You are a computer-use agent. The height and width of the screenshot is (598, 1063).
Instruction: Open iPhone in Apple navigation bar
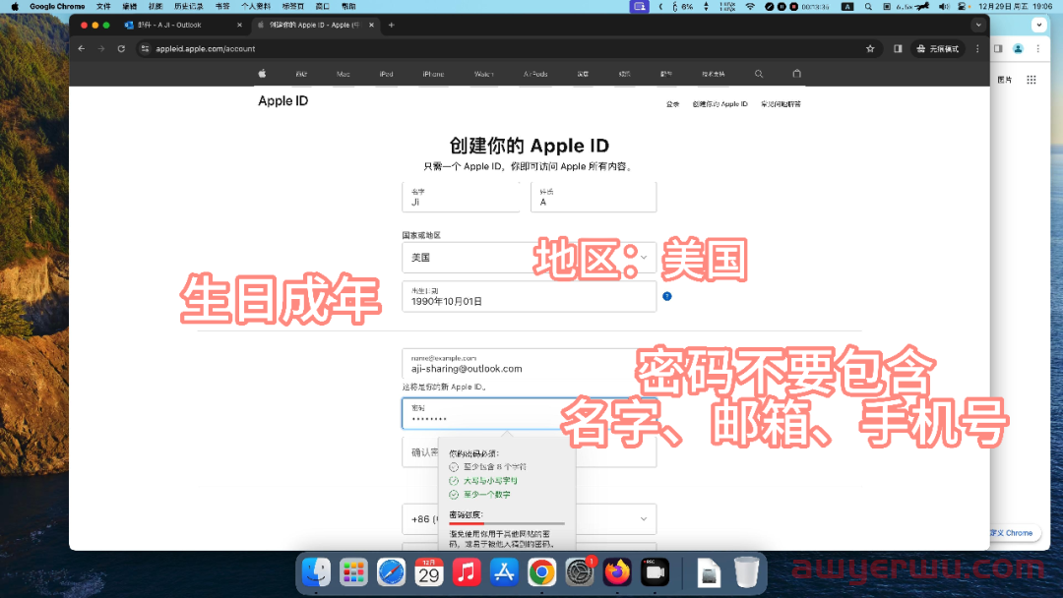pyautogui.click(x=433, y=74)
